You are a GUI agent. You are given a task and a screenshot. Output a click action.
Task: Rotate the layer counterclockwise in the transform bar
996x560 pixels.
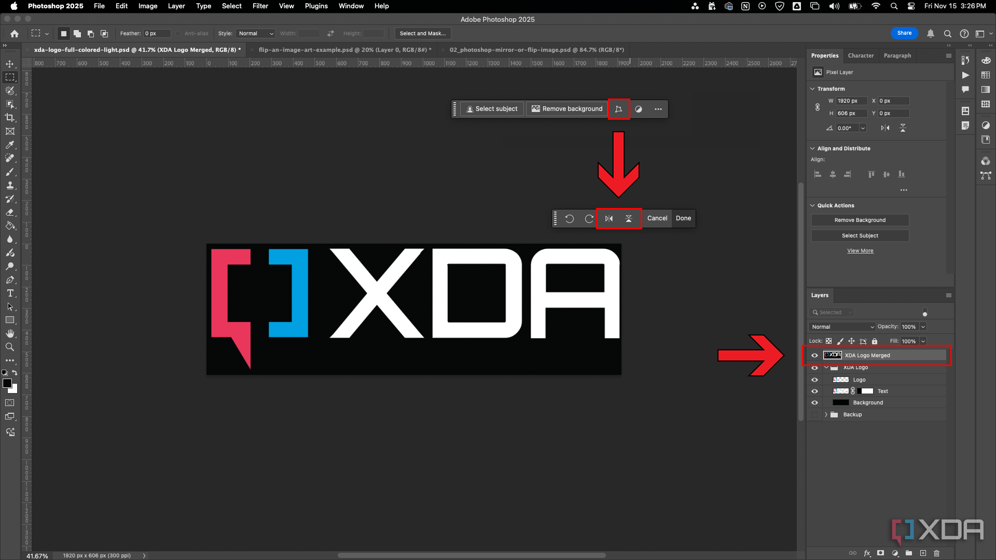click(570, 218)
